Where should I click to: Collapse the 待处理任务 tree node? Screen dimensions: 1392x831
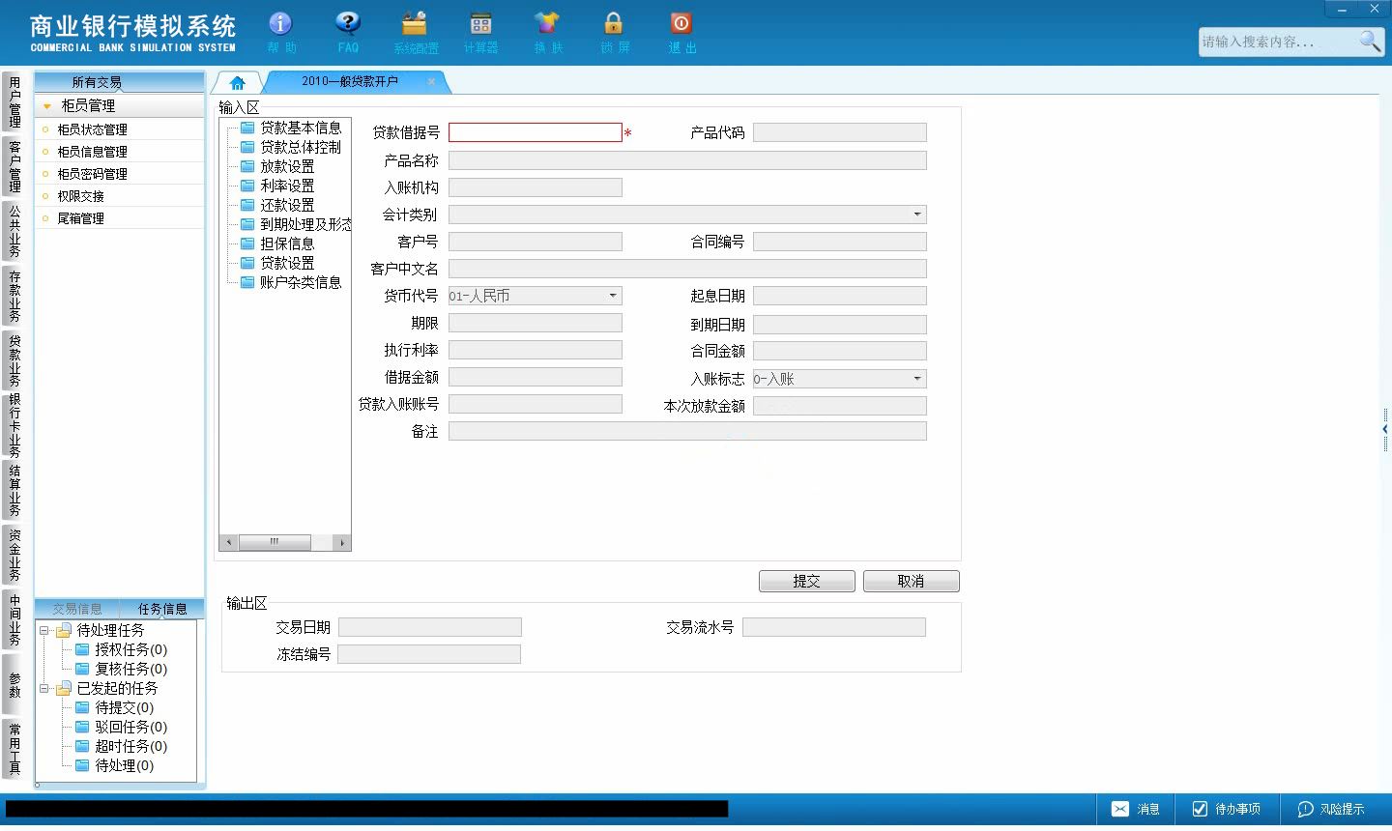point(43,631)
